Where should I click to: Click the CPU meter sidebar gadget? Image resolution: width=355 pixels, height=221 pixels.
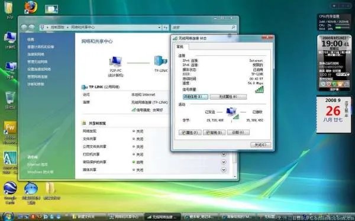pos(334,22)
